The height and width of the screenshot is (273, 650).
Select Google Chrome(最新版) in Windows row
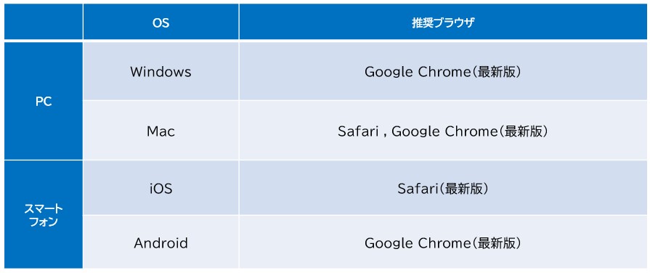pyautogui.click(x=443, y=71)
